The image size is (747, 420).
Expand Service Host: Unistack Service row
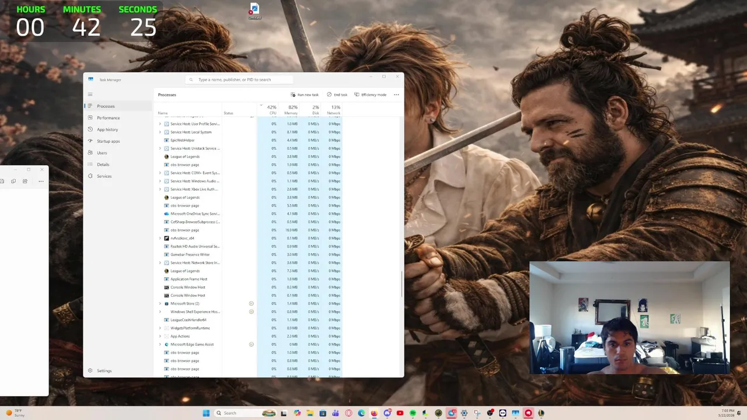pyautogui.click(x=160, y=148)
